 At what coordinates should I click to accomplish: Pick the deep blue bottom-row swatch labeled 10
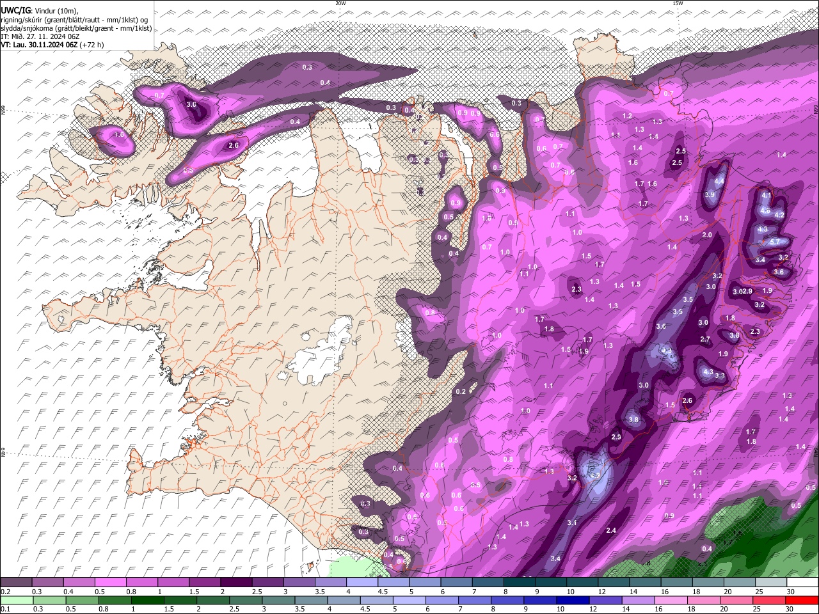[573, 600]
